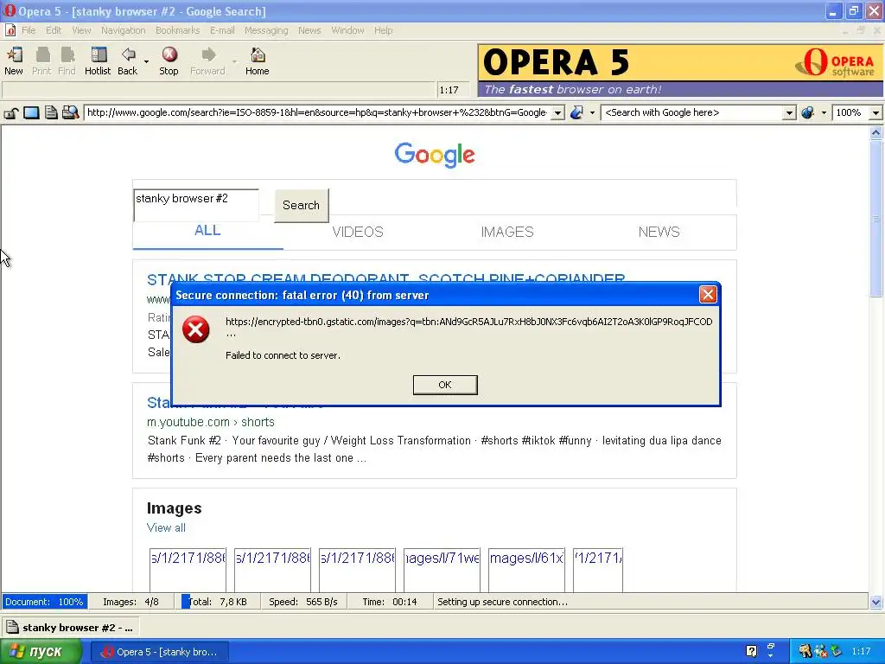Click the print preview magnifier icon

click(x=71, y=112)
